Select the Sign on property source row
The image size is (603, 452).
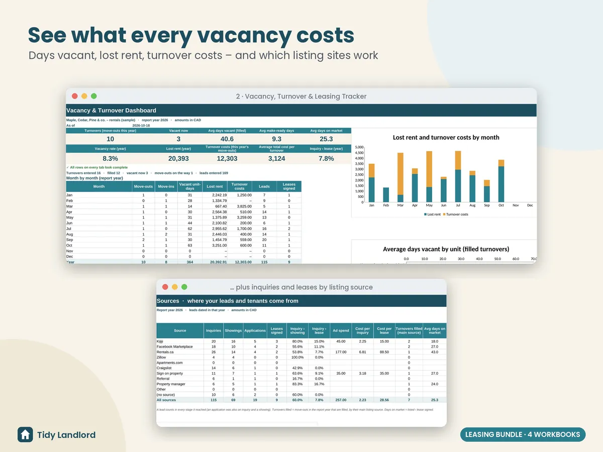click(x=301, y=373)
